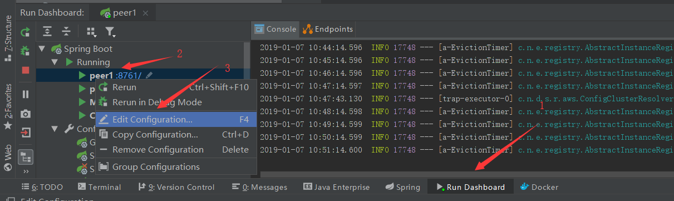The height and width of the screenshot is (201, 674).
Task: Open the Group By dropdown in dashboard toolbar
Action: 91,32
